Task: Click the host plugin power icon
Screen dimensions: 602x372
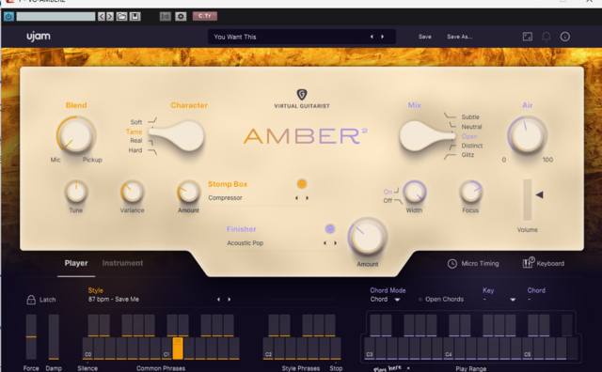Action: pos(8,17)
